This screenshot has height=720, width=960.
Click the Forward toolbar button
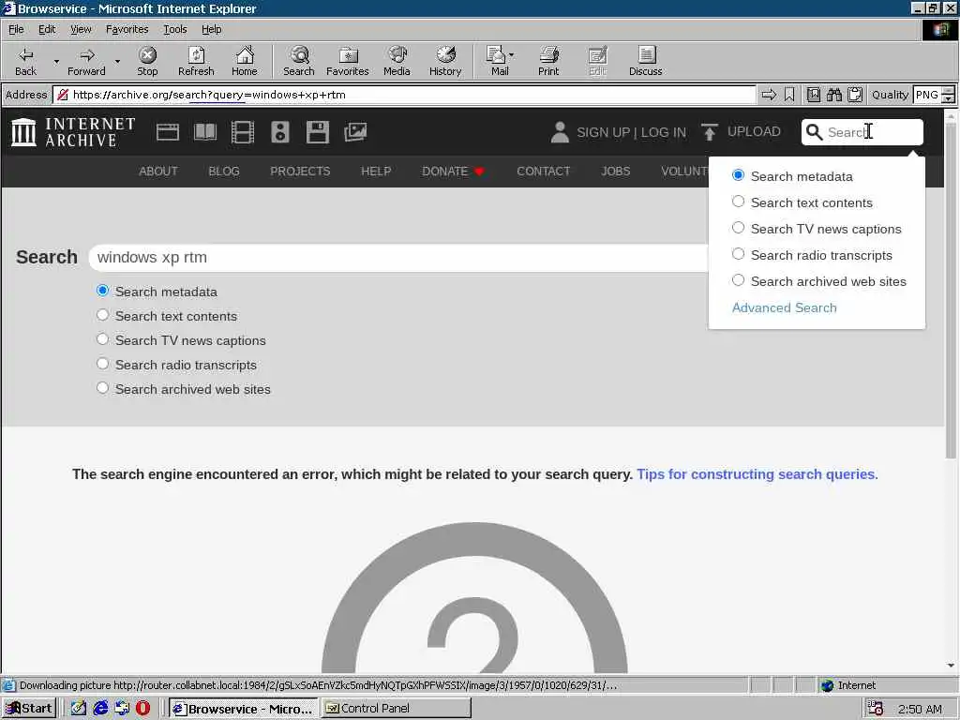[86, 61]
